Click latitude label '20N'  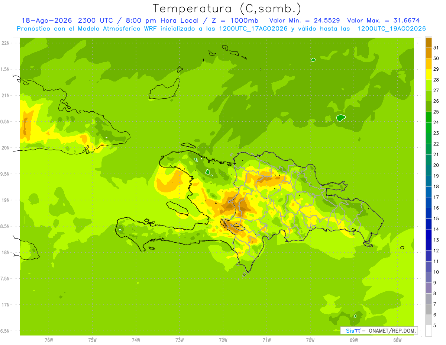click(x=6, y=148)
